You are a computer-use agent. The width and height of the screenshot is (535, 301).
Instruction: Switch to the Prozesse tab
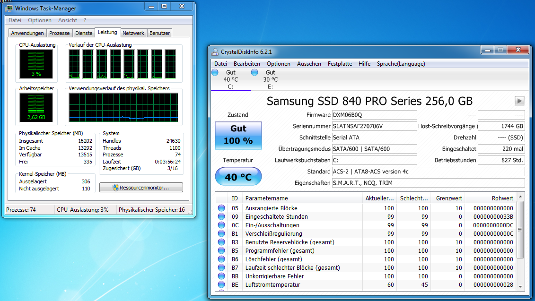click(x=60, y=33)
